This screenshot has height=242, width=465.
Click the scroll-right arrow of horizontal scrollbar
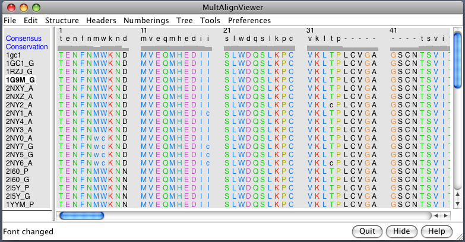coord(446,216)
